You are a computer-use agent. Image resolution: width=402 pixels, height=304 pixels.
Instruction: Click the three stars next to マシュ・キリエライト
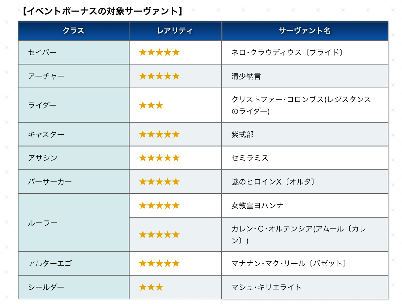point(151,287)
